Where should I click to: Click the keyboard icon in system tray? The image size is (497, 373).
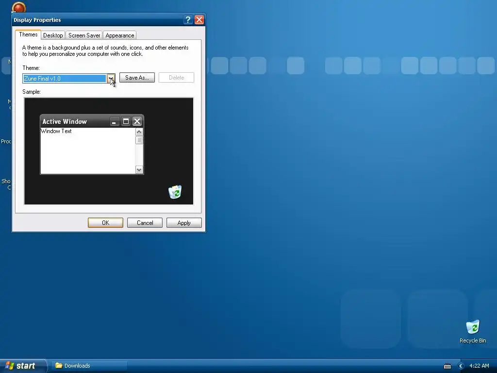[x=447, y=366]
